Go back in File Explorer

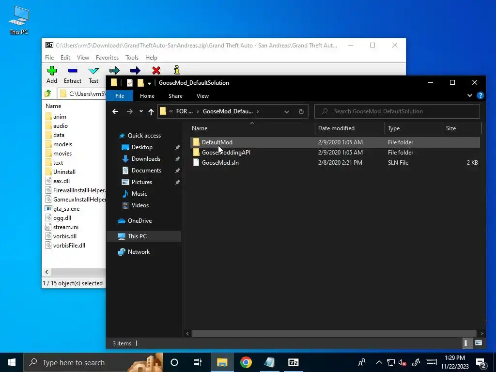coord(115,111)
